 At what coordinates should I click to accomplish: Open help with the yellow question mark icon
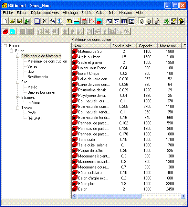pos(181,21)
